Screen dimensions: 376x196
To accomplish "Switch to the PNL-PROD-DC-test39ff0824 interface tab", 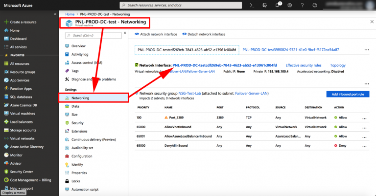I will pyautogui.click(x=291, y=50).
